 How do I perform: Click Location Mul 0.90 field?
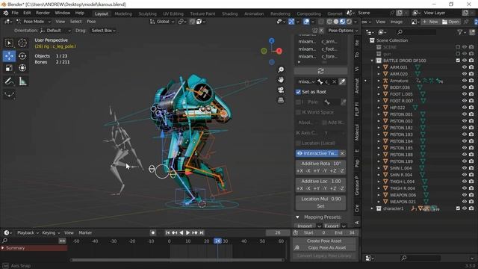coord(320,199)
